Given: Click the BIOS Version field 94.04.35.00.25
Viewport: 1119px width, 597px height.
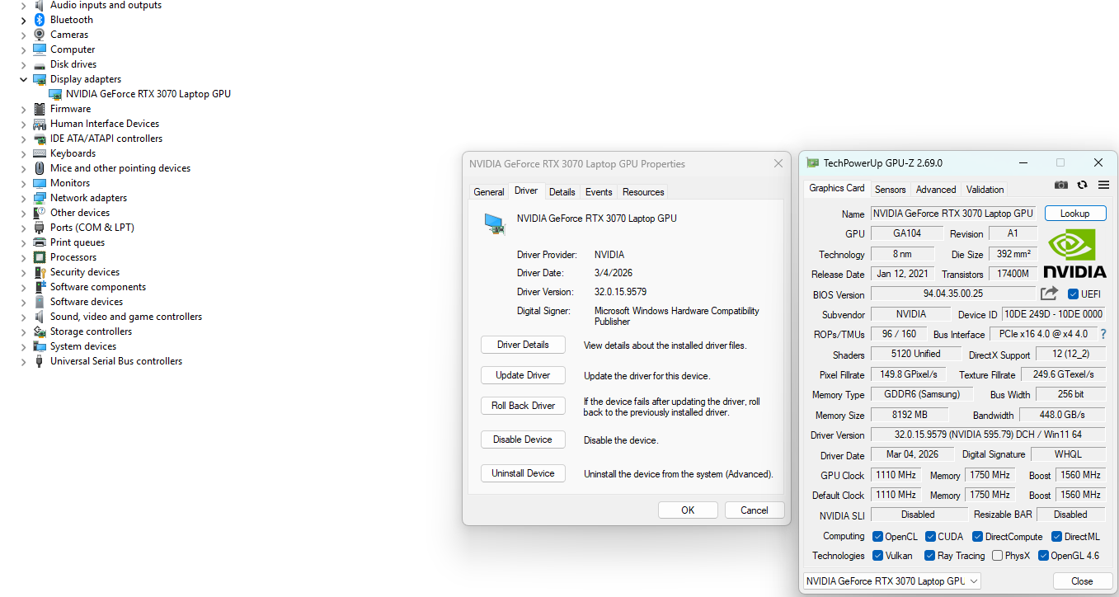Looking at the screenshot, I should (x=952, y=294).
